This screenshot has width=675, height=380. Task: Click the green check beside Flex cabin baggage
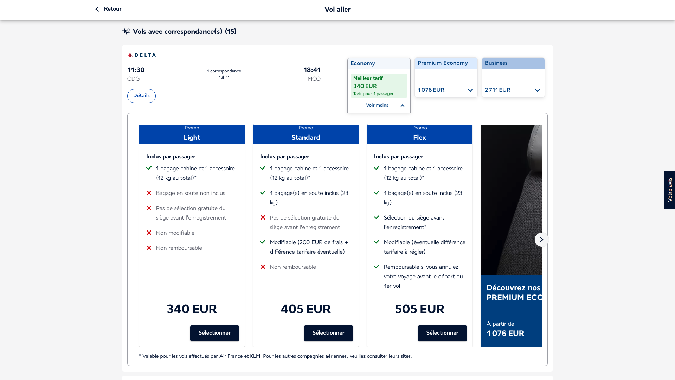[377, 168]
